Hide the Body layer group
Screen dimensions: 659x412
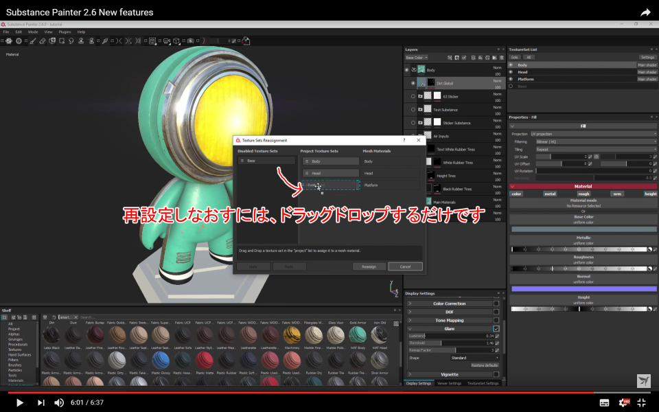click(406, 70)
